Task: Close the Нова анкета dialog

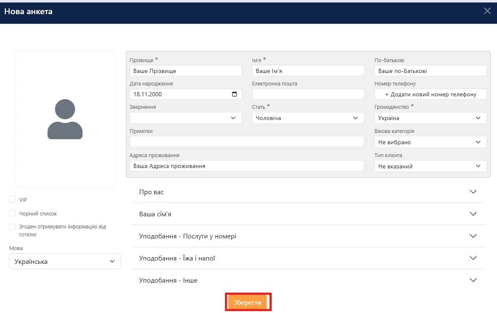Action: (x=487, y=11)
